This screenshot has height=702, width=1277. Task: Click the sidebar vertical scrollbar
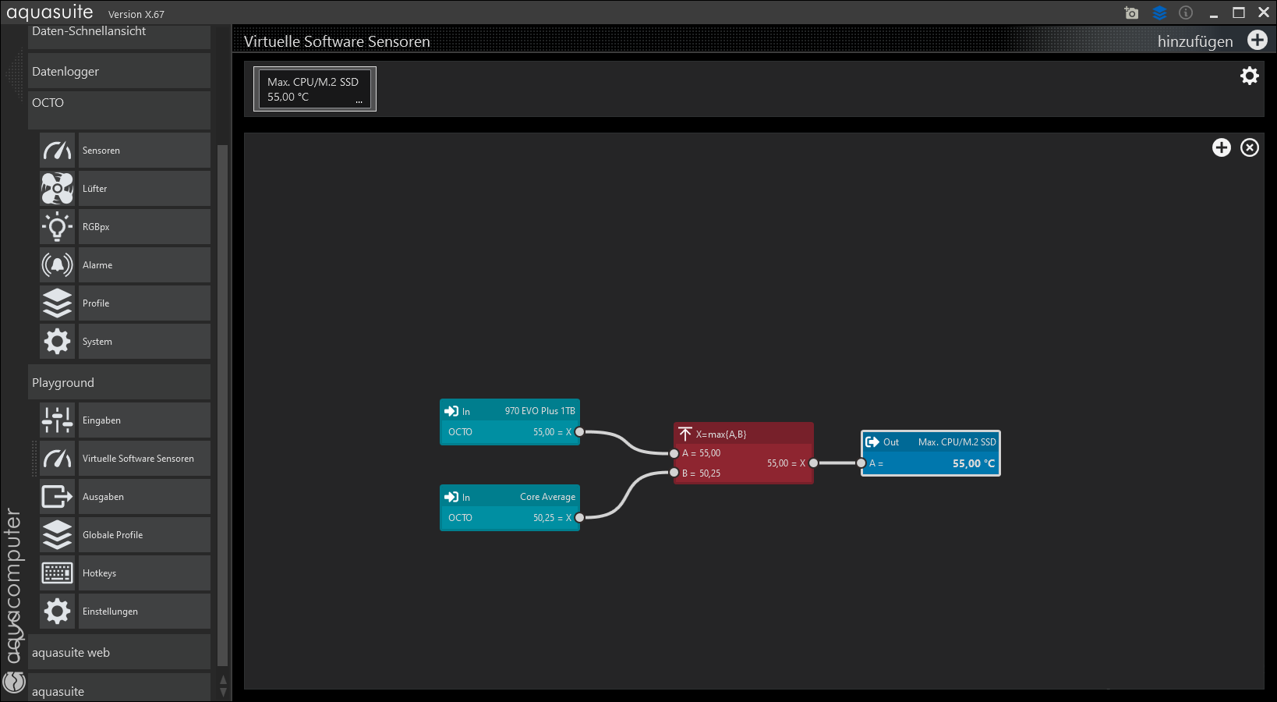pos(222,390)
